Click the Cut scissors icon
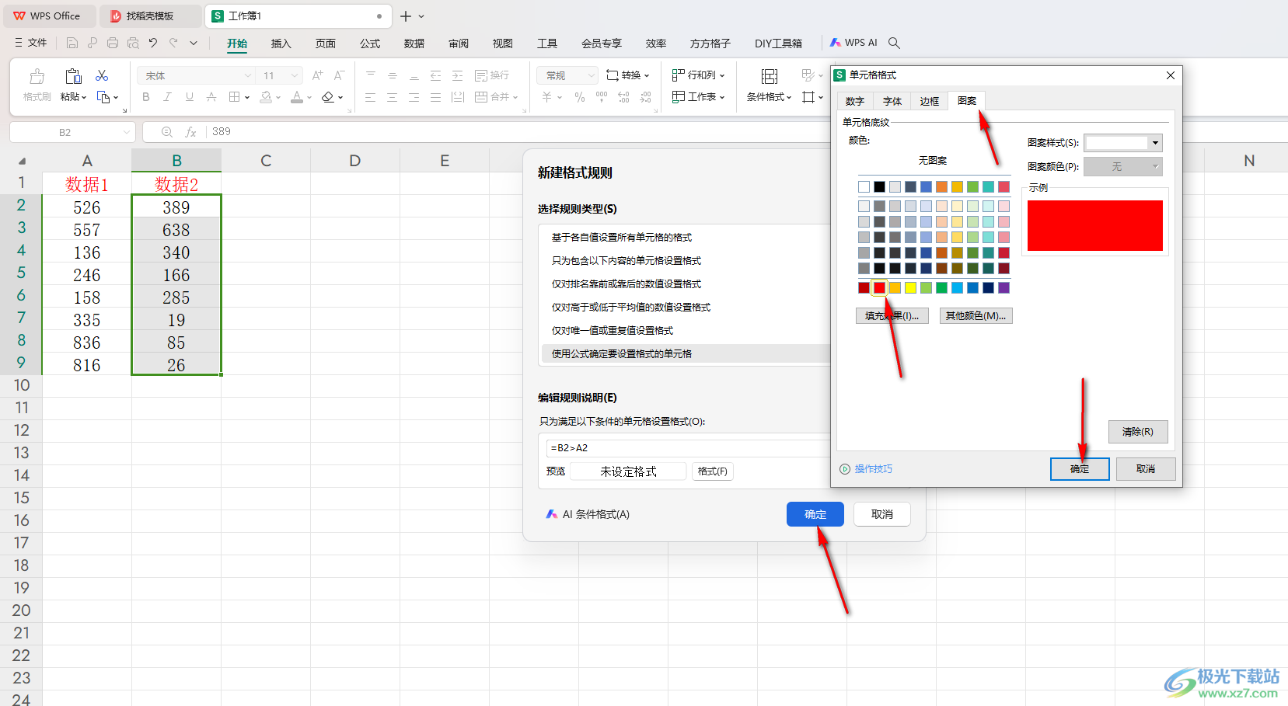This screenshot has height=706, width=1288. click(102, 75)
